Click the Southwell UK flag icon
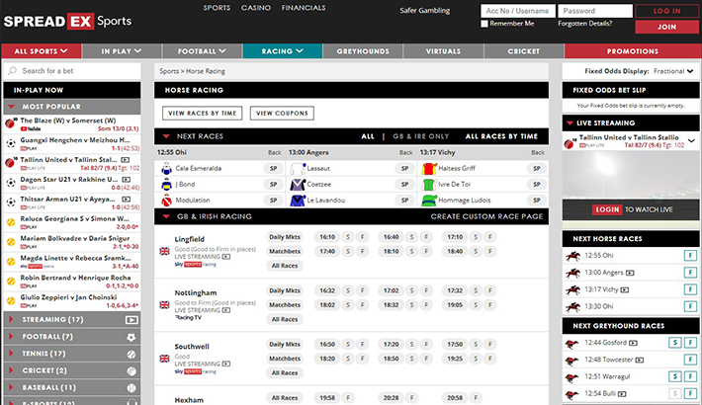This screenshot has height=405, width=702. (165, 359)
